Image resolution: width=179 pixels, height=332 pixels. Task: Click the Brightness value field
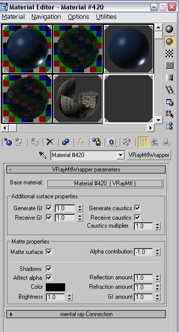(x=56, y=297)
